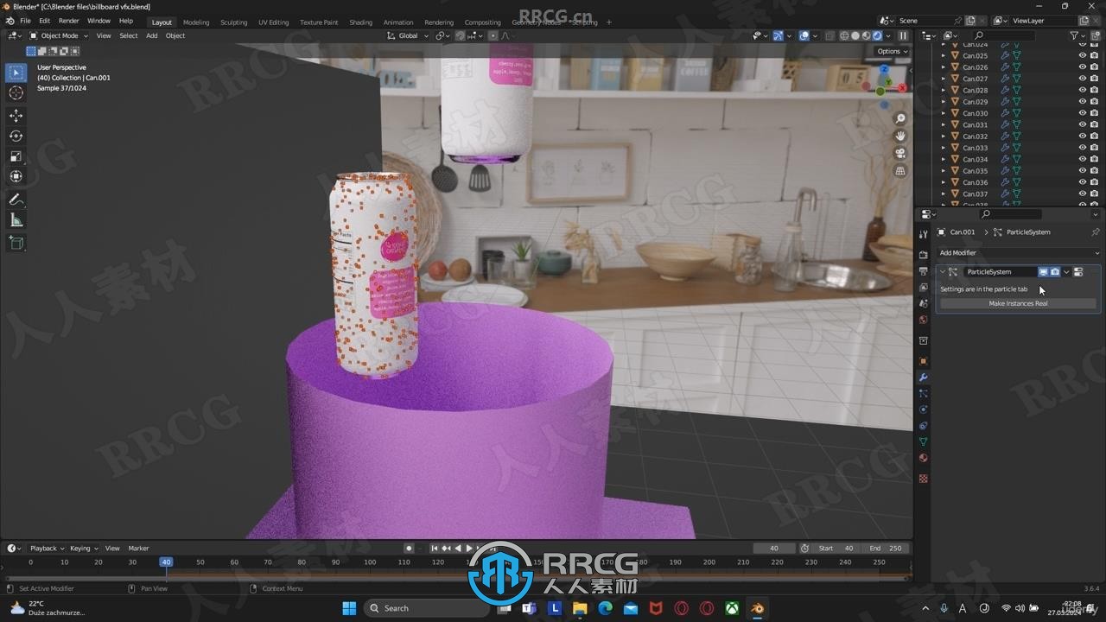Open the View Layer properties tab
Screen dimensions: 1106x622
923,287
